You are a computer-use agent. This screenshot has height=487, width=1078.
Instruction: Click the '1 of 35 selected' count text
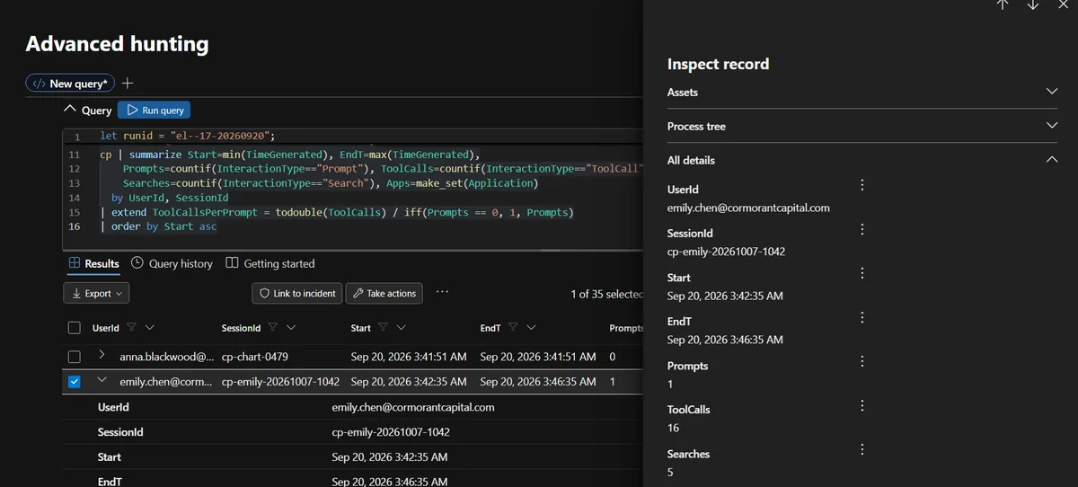[x=606, y=294]
